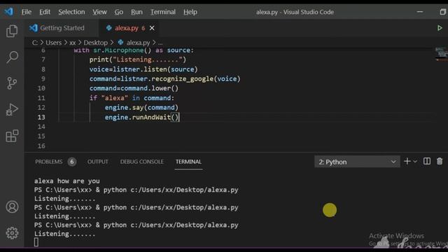Open the Help menu
The width and height of the screenshot is (448, 252).
[x=190, y=12]
